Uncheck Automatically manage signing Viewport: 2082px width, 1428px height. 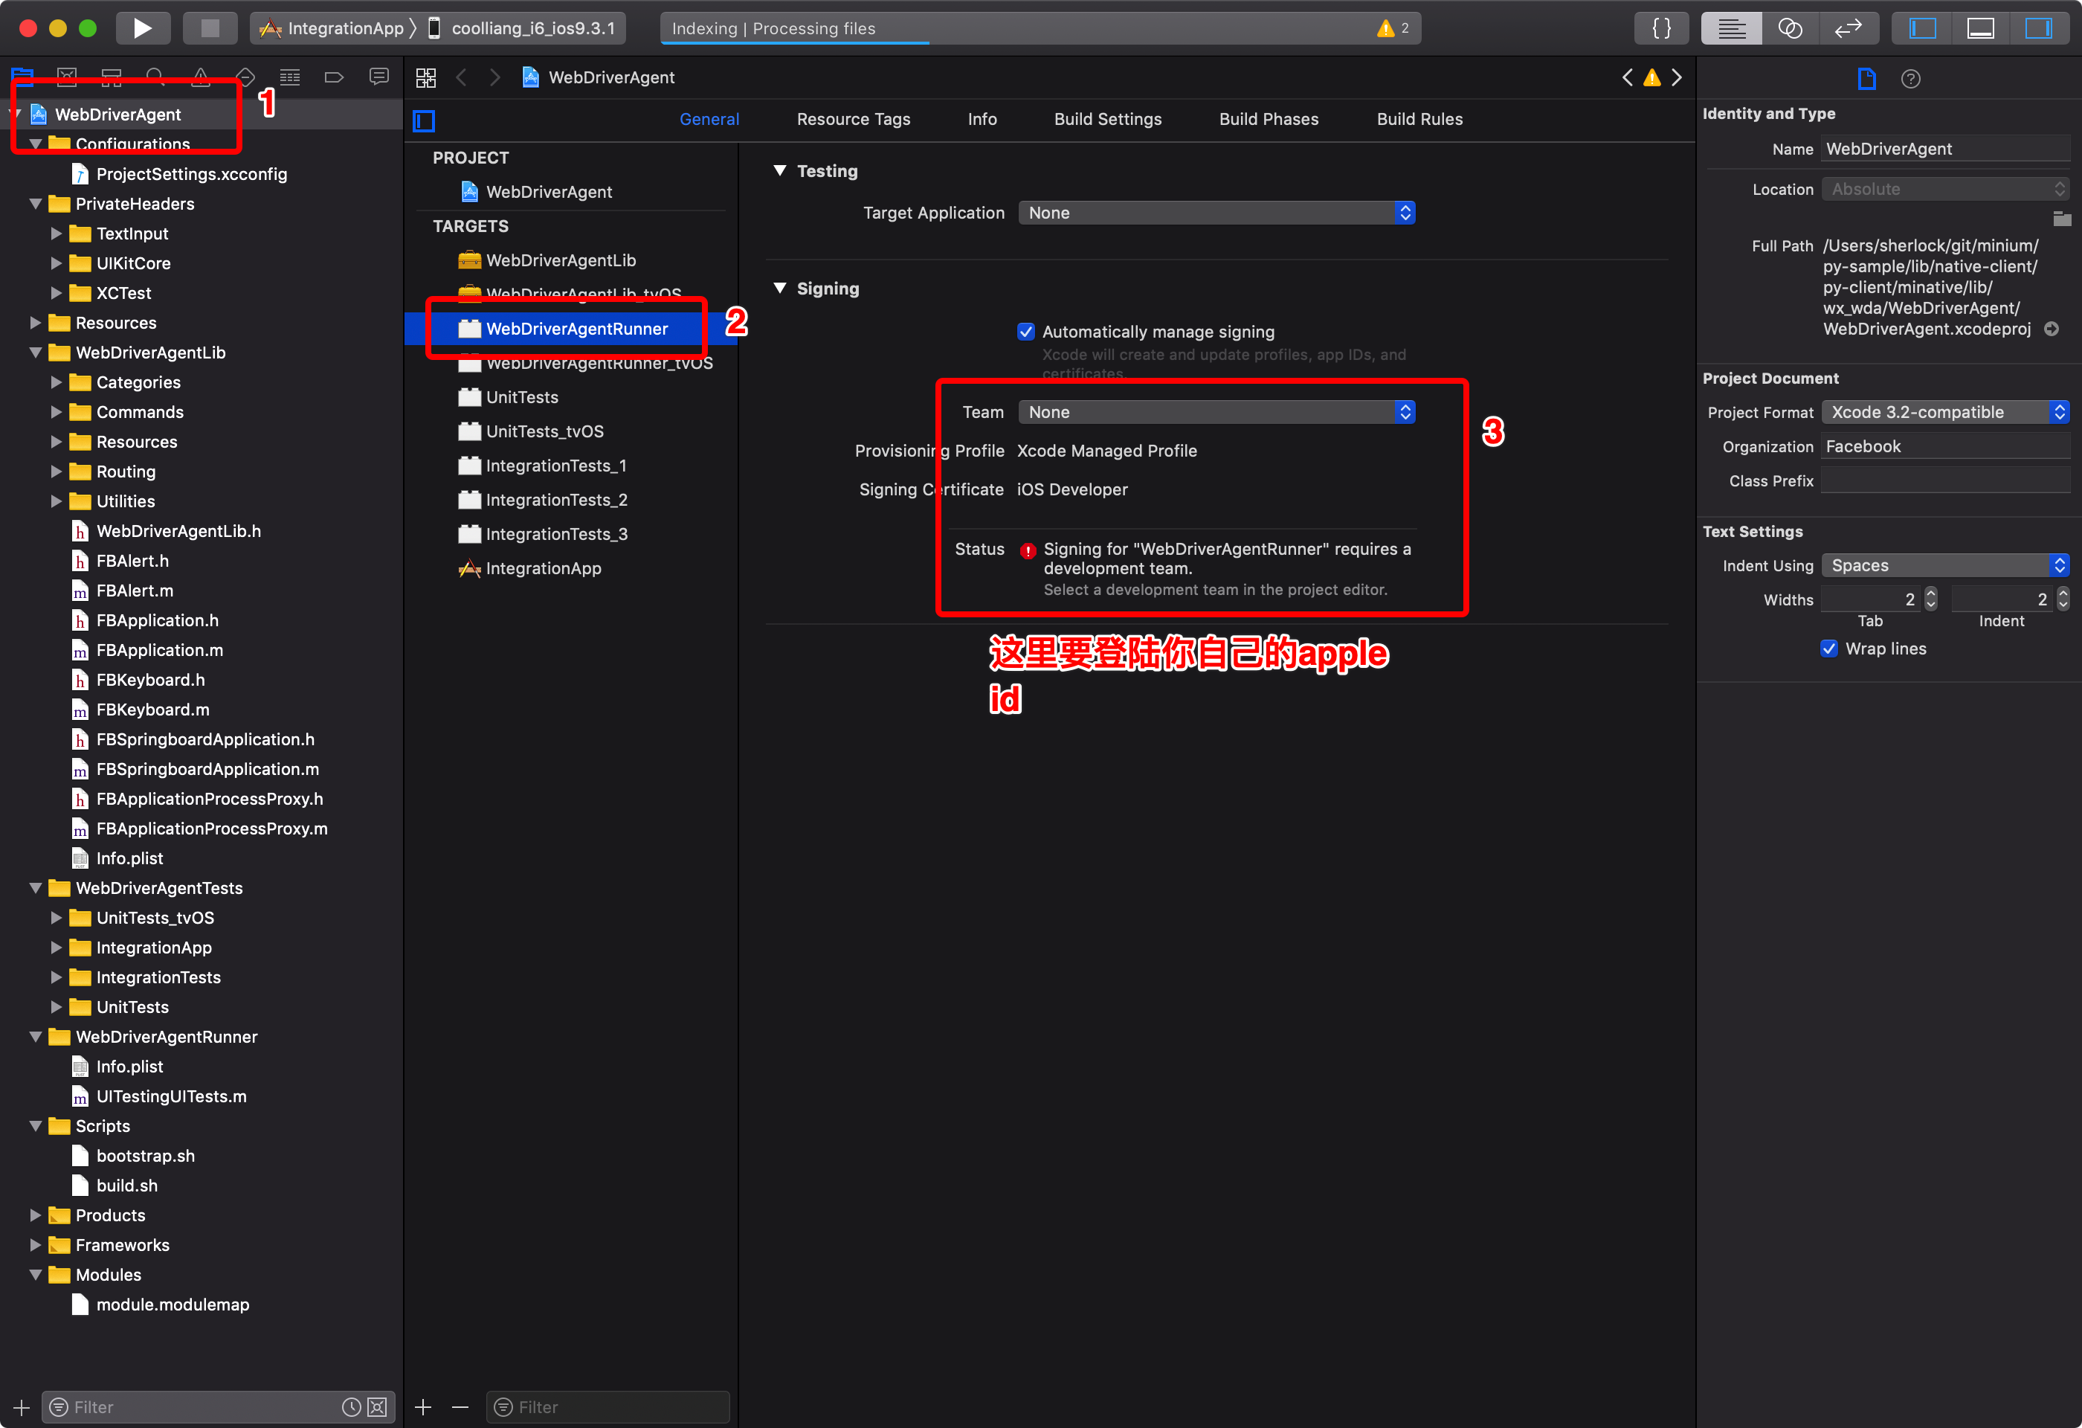(1027, 332)
